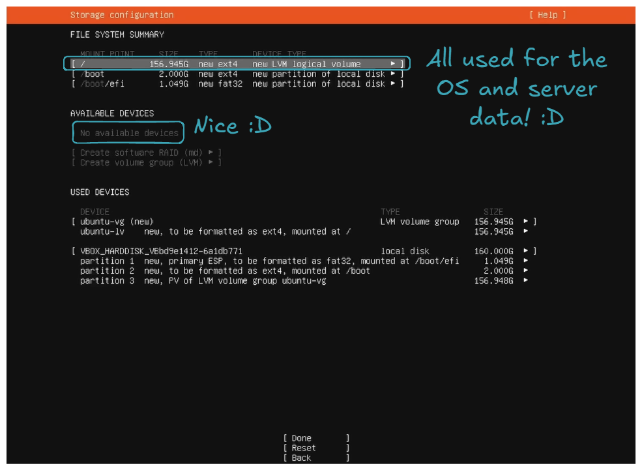Screen dimensions: 642x470
Task: Click Create software RAID (md) option
Action: click(147, 153)
